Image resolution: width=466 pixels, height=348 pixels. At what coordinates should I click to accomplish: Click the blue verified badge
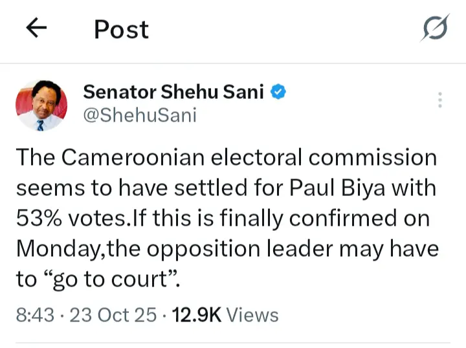pyautogui.click(x=278, y=92)
